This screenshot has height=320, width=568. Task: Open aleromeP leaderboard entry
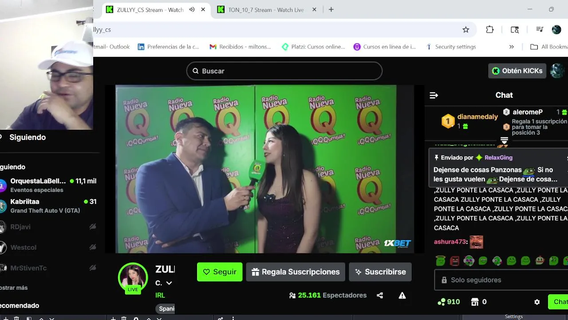coord(528,112)
